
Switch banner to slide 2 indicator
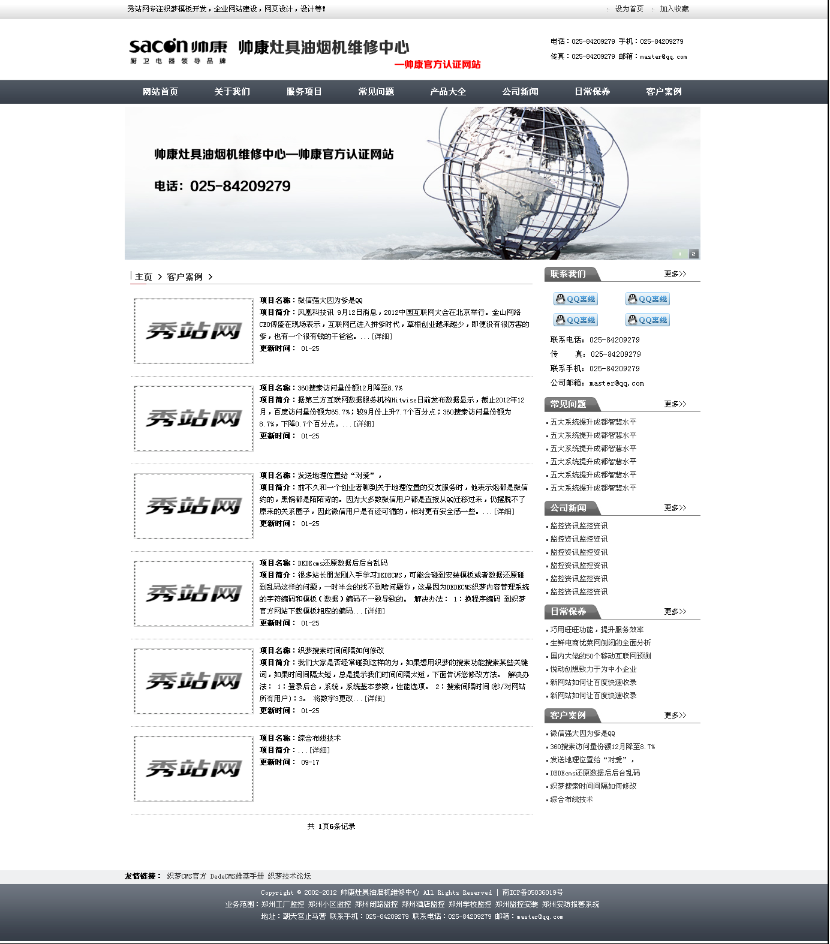coord(694,254)
